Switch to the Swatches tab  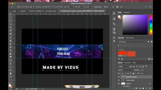tap(127, 12)
